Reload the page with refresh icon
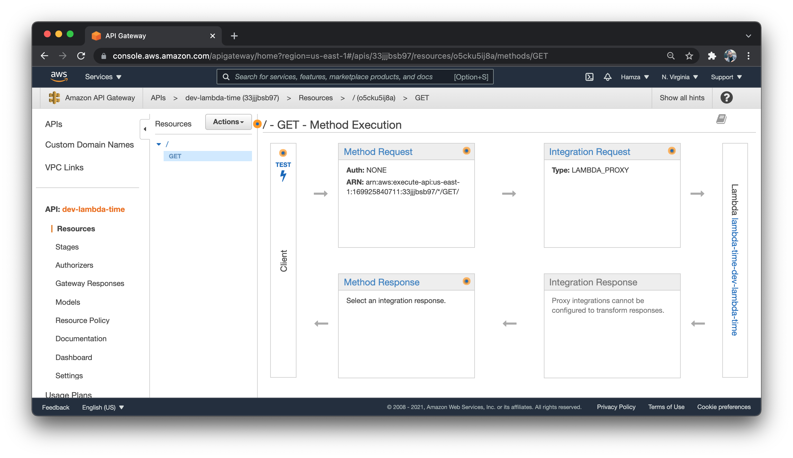The height and width of the screenshot is (458, 793). pyautogui.click(x=81, y=56)
